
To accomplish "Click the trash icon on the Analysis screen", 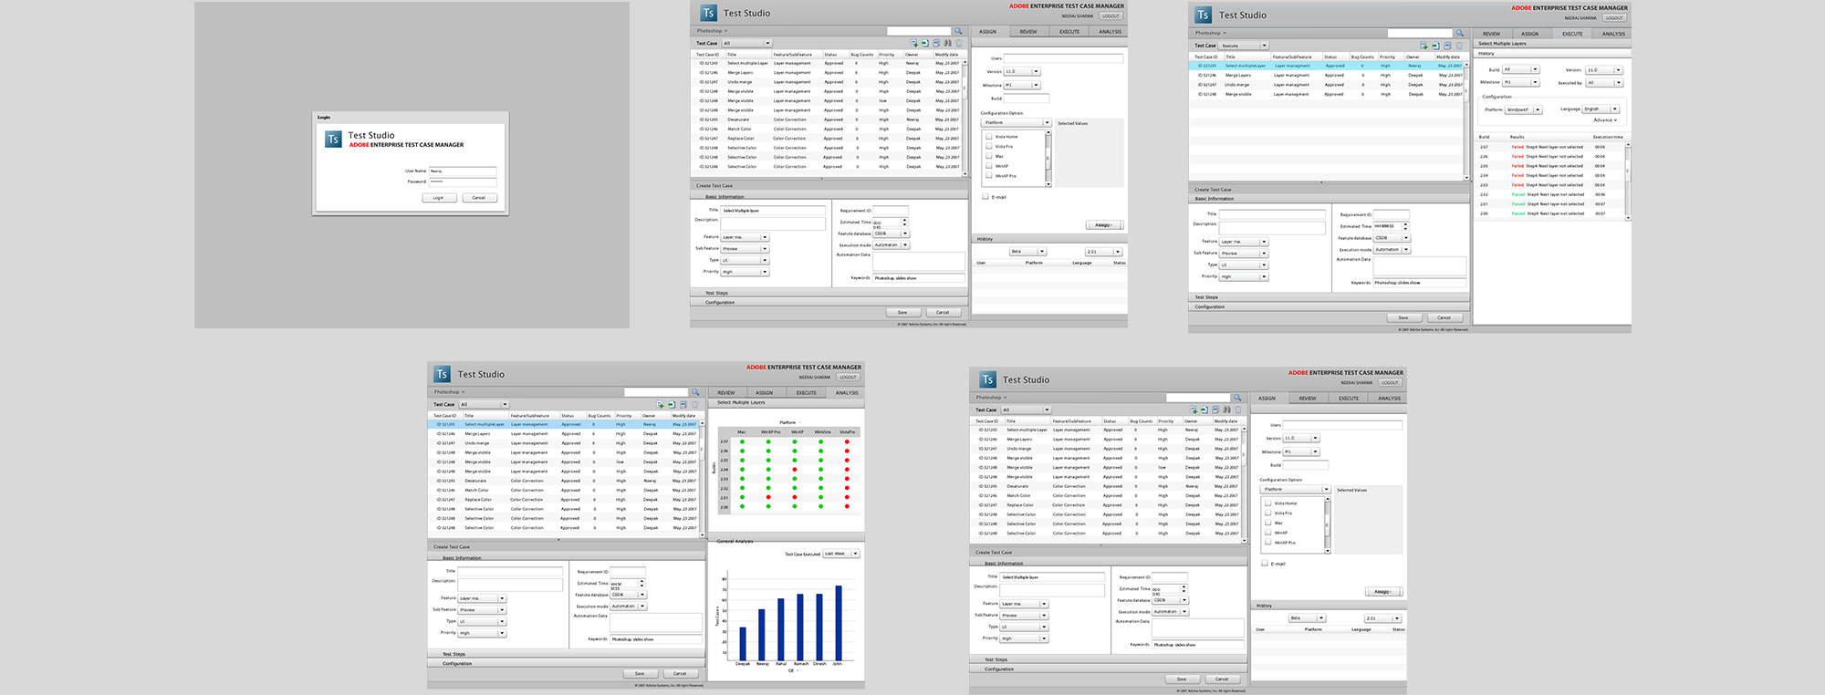I will tap(694, 404).
